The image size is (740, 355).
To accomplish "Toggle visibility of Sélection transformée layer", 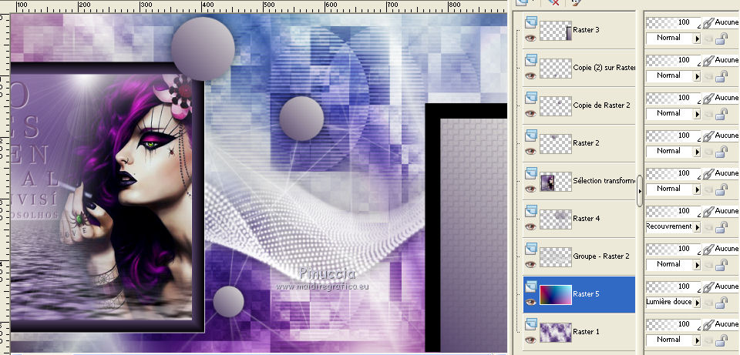I will coord(531,189).
